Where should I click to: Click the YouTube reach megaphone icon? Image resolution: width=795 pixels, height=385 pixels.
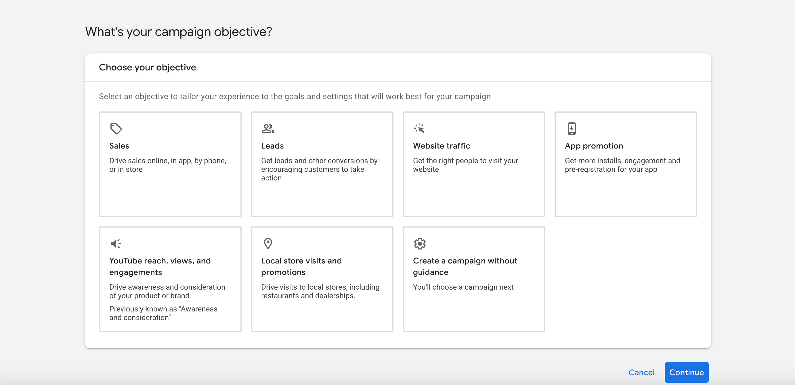[116, 244]
